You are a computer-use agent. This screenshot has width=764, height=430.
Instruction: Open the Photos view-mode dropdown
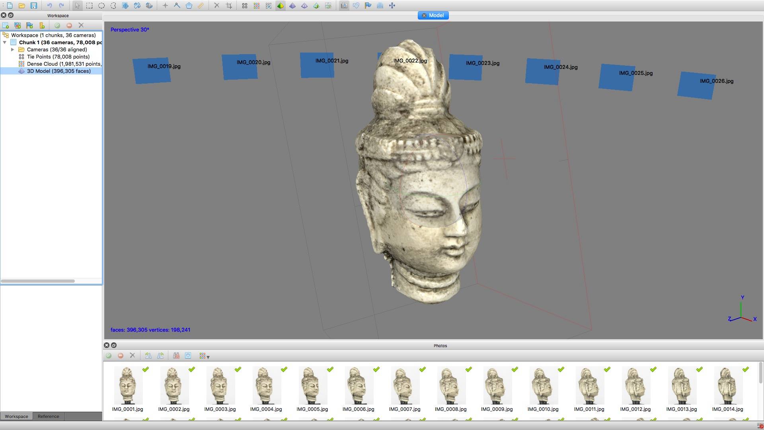pos(204,356)
